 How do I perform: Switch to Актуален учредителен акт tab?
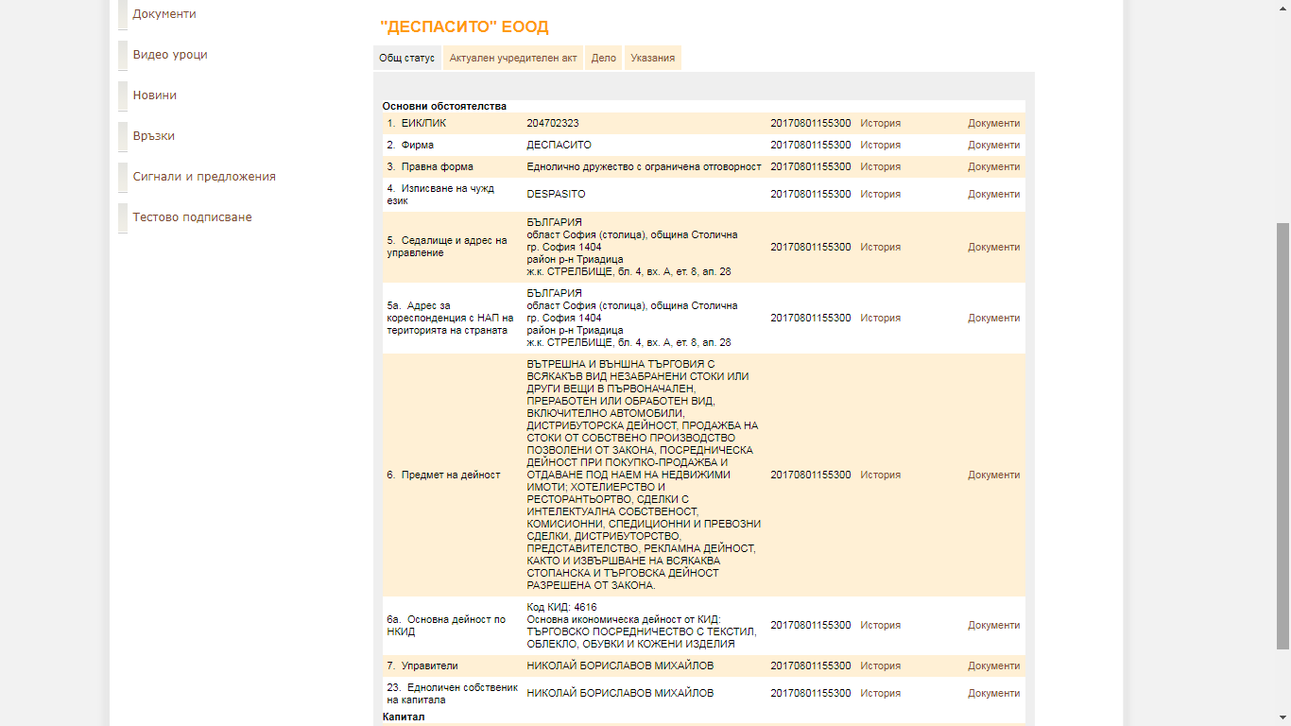coord(512,58)
